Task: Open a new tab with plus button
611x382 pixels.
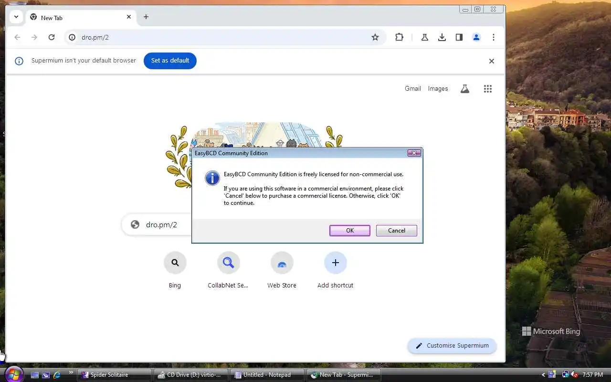Action: (146, 17)
